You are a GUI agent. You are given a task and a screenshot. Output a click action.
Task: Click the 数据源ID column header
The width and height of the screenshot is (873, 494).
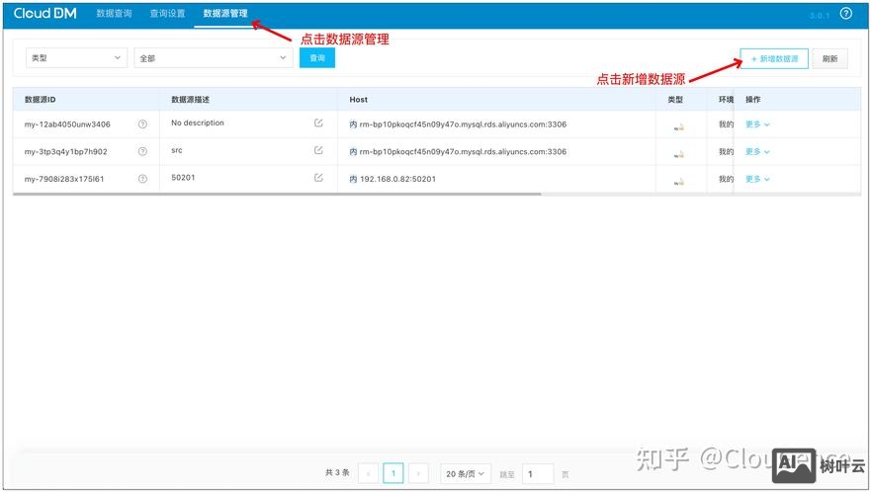(41, 100)
